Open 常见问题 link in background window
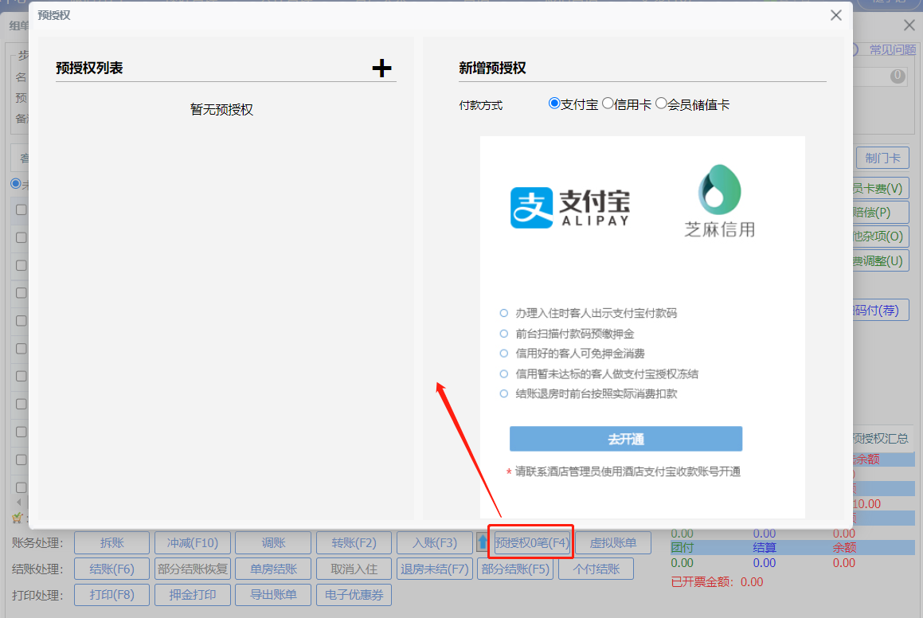Screen dimensions: 923x618 coord(892,50)
